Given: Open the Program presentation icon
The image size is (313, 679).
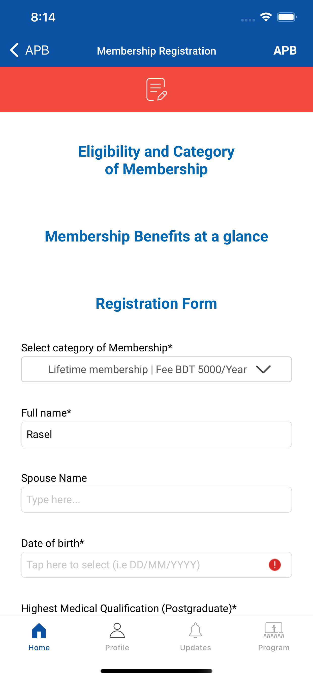Looking at the screenshot, I should 274,630.
